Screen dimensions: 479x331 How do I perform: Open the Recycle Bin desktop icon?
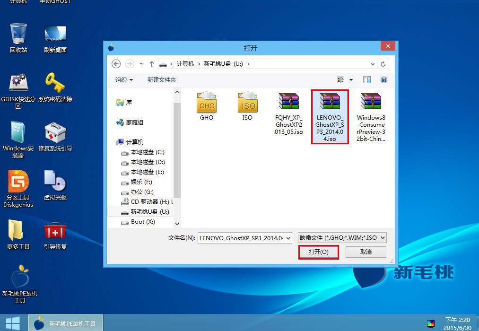[18, 38]
